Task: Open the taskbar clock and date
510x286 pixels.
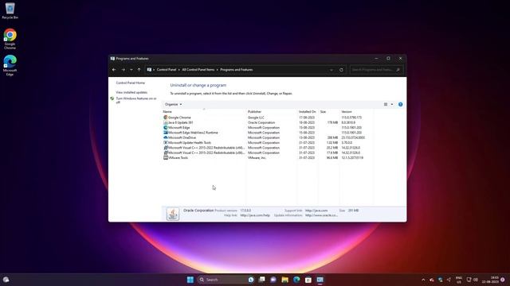Action: pyautogui.click(x=491, y=280)
